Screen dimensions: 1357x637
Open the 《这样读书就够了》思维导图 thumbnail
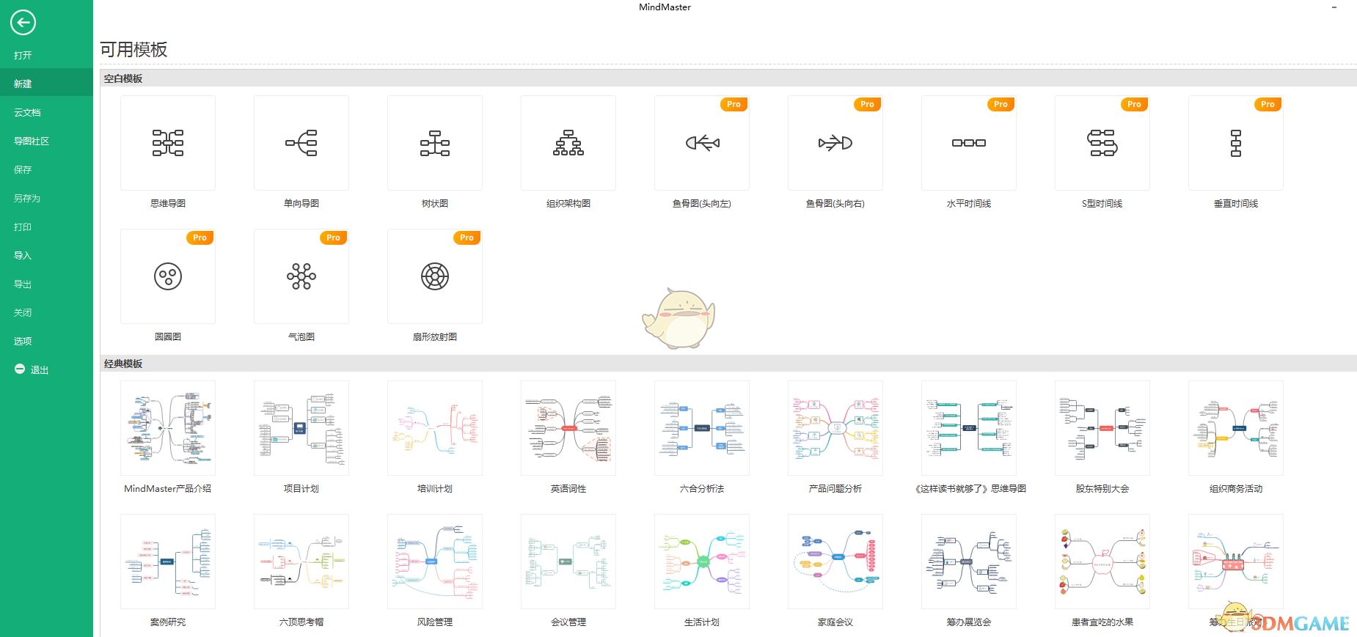[969, 428]
